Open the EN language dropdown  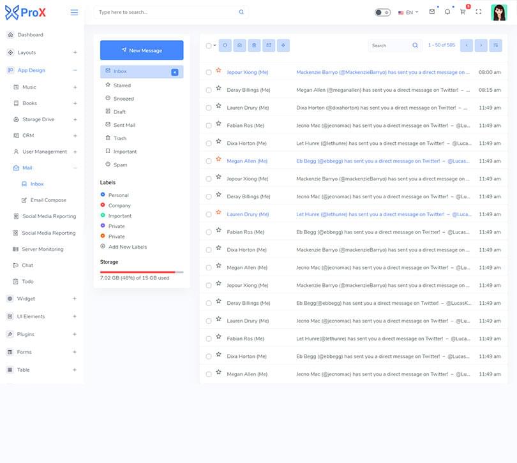408,12
